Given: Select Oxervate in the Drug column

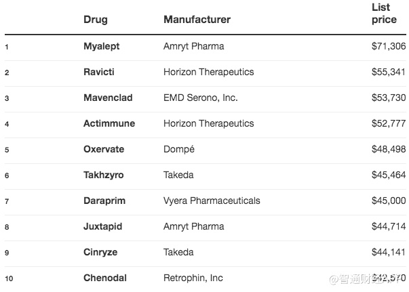Looking at the screenshot, I should pos(104,149).
